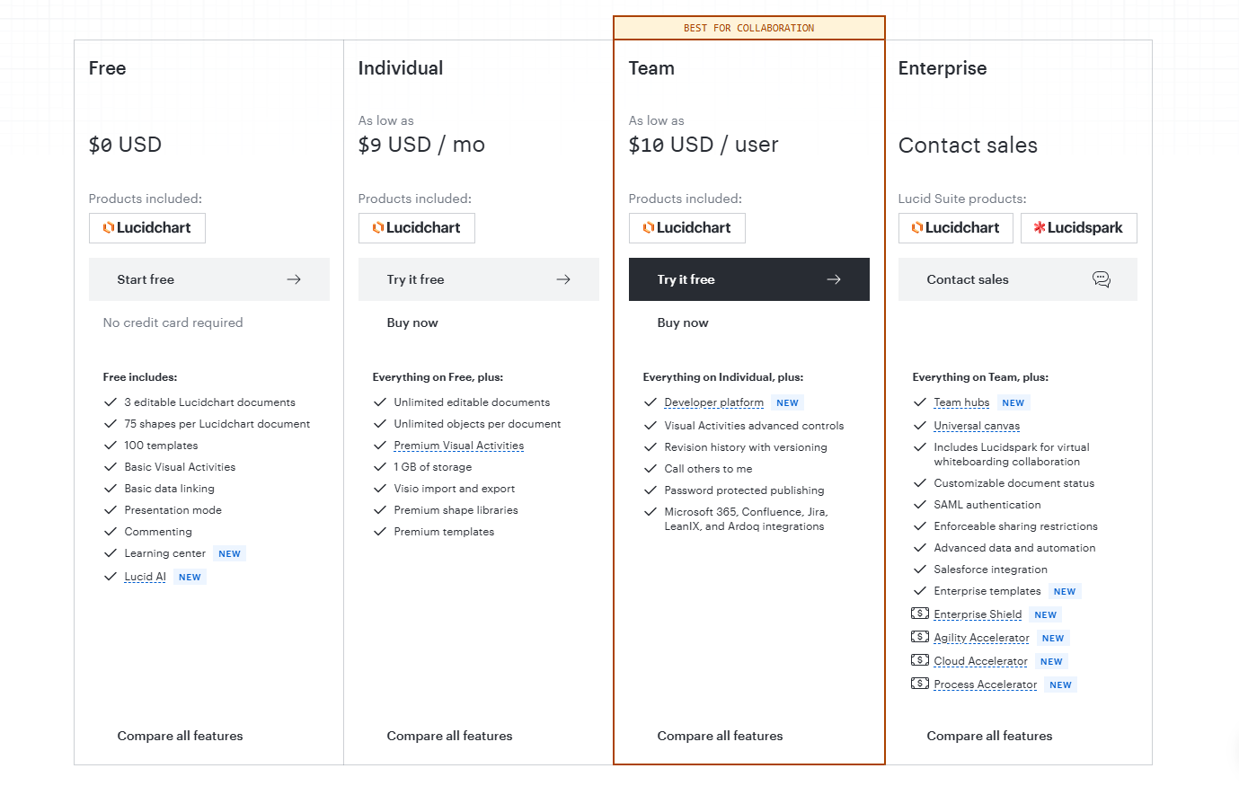The width and height of the screenshot is (1239, 786).
Task: Click Try it free for Individual plan
Action: (x=479, y=279)
